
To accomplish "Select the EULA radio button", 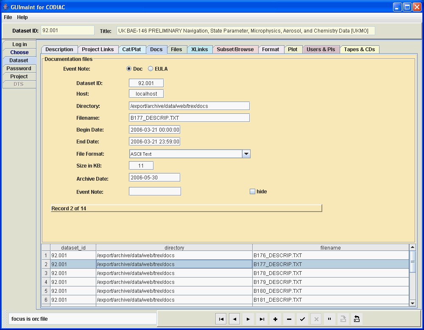I will 151,69.
